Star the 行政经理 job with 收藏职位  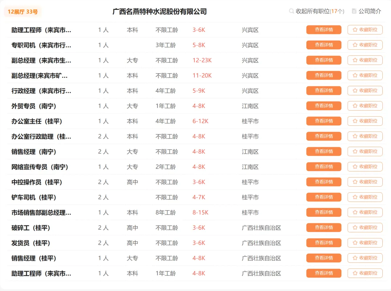click(x=365, y=91)
